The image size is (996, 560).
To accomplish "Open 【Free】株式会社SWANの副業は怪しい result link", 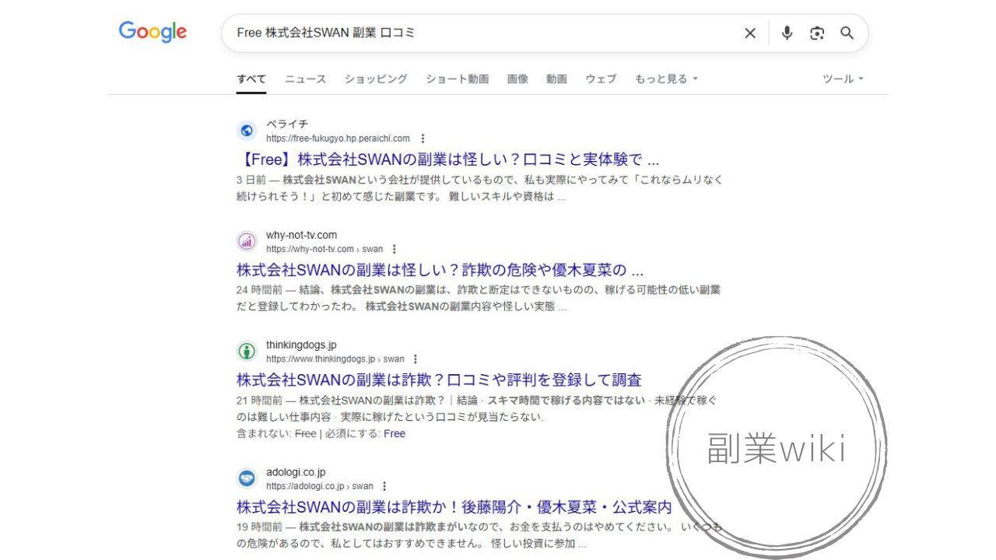I will tap(448, 160).
